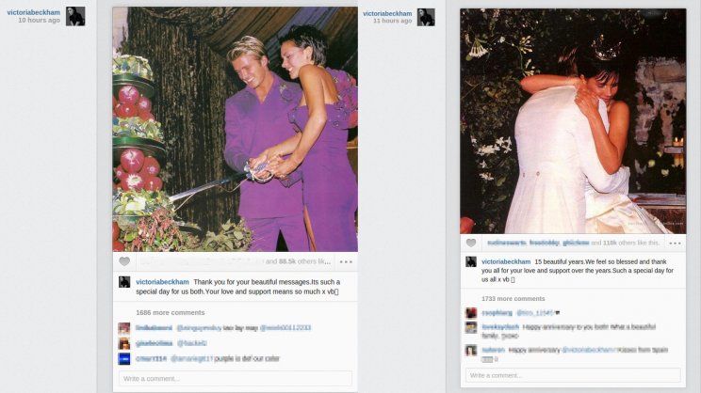Click the caption avatar under the purple outfits photo
The height and width of the screenshot is (393, 701).
pos(124,282)
